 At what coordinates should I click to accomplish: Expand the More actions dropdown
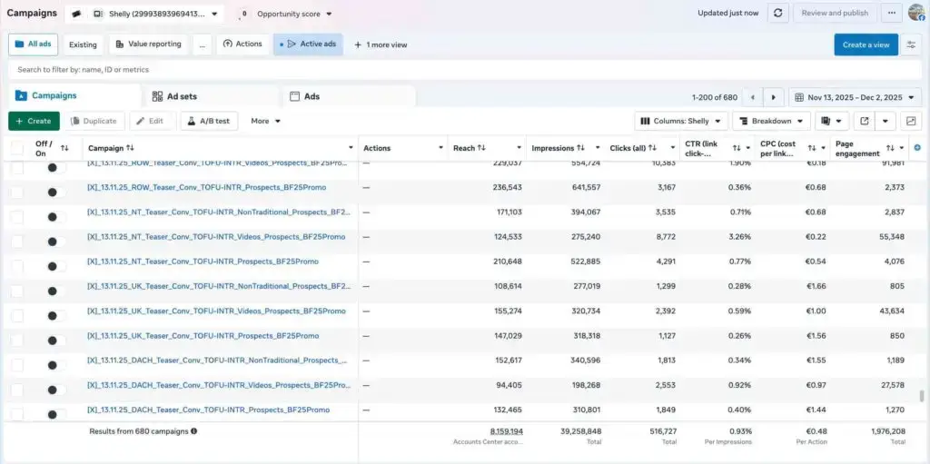click(x=265, y=121)
